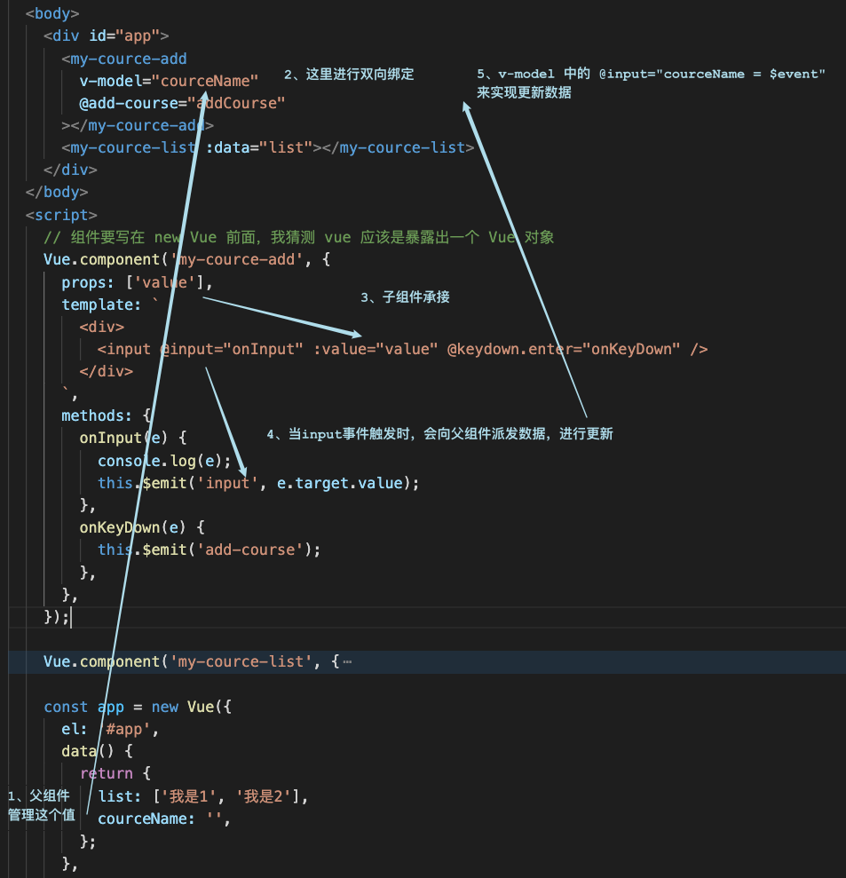Click the :value="value" attribute

click(376, 350)
